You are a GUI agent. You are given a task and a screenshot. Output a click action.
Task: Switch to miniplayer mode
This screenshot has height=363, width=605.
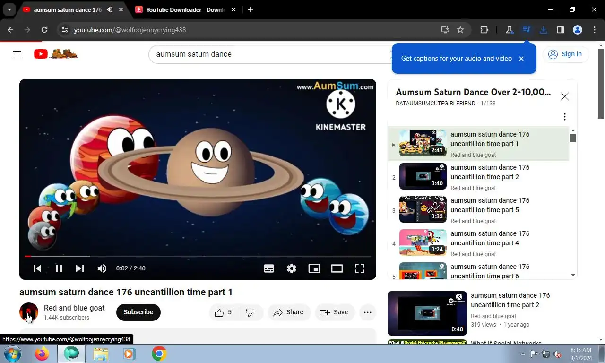pyautogui.click(x=314, y=268)
